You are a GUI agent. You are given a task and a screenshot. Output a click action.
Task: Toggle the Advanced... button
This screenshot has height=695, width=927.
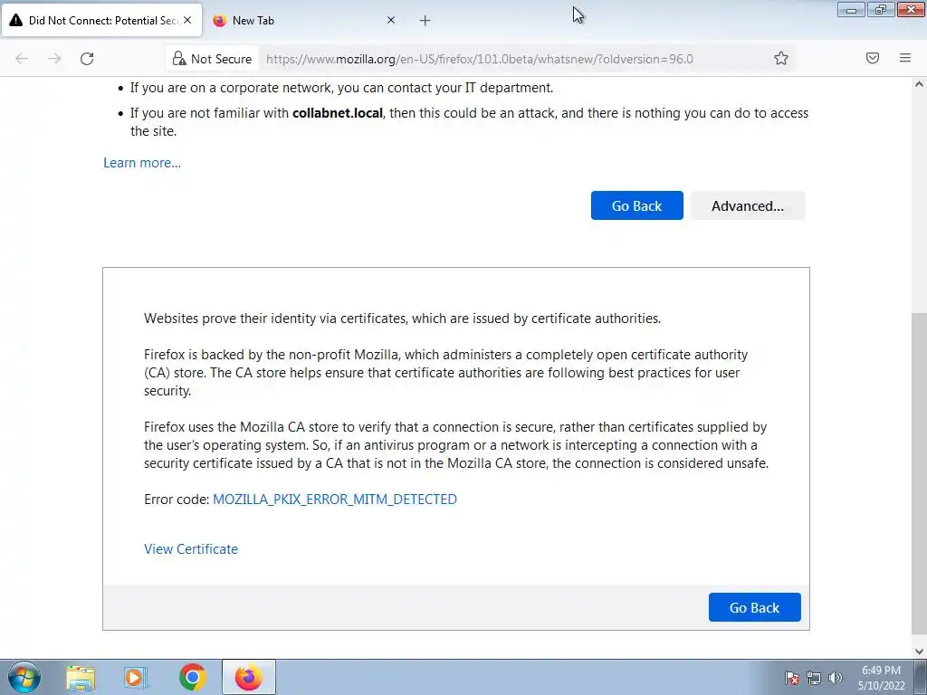[748, 205]
